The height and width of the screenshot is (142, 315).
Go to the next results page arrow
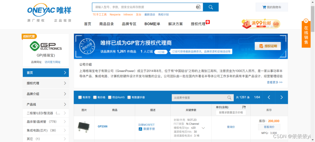point(281,97)
